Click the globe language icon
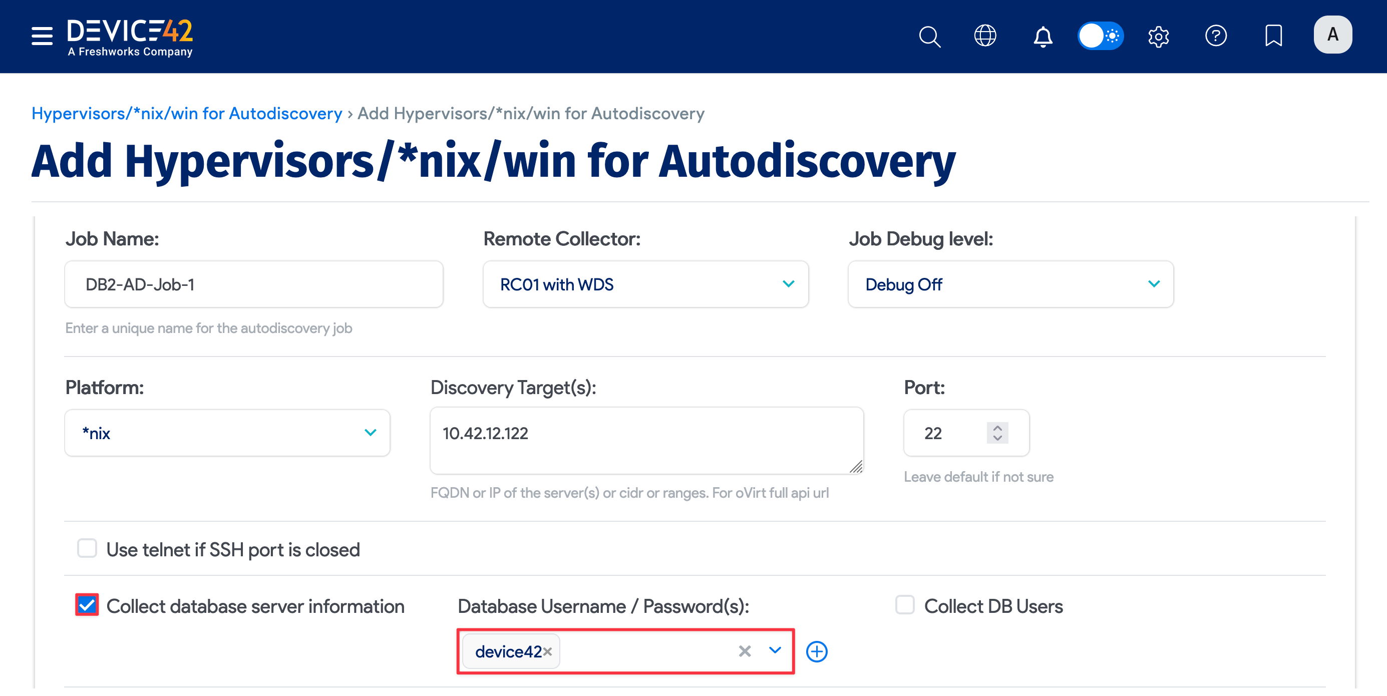The width and height of the screenshot is (1387, 696). pyautogui.click(x=986, y=36)
